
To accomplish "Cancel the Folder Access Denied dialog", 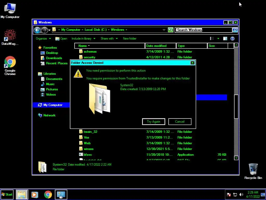I will click(180, 122).
